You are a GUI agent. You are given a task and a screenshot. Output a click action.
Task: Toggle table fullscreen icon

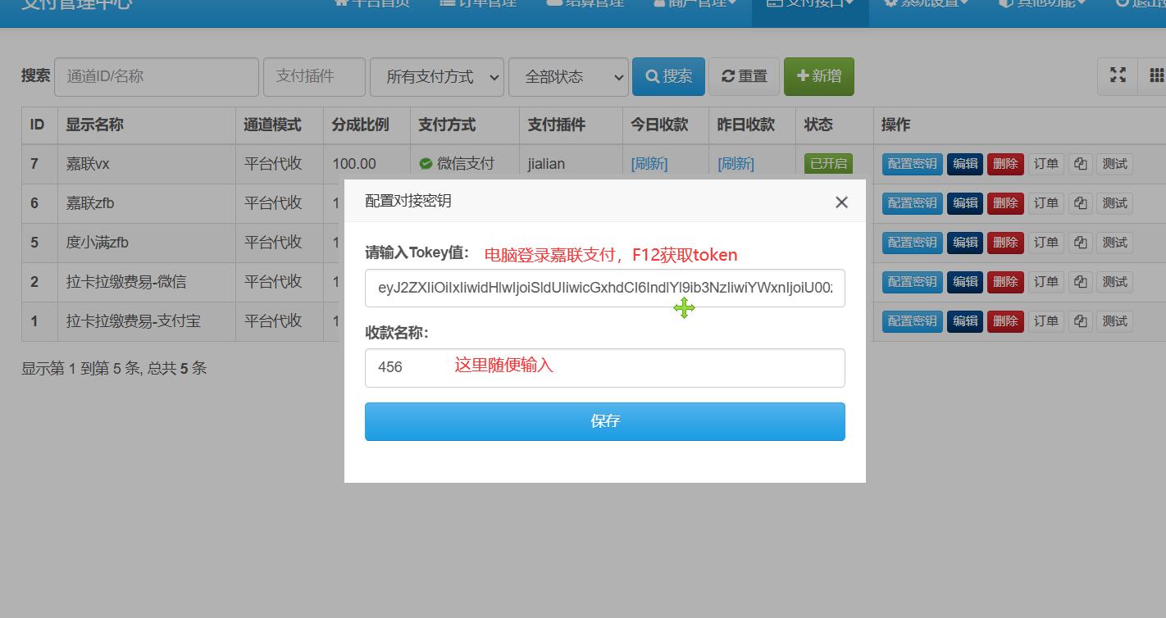click(1118, 76)
